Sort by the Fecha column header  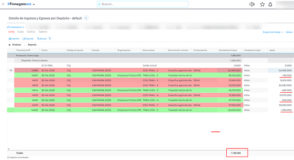52,50
